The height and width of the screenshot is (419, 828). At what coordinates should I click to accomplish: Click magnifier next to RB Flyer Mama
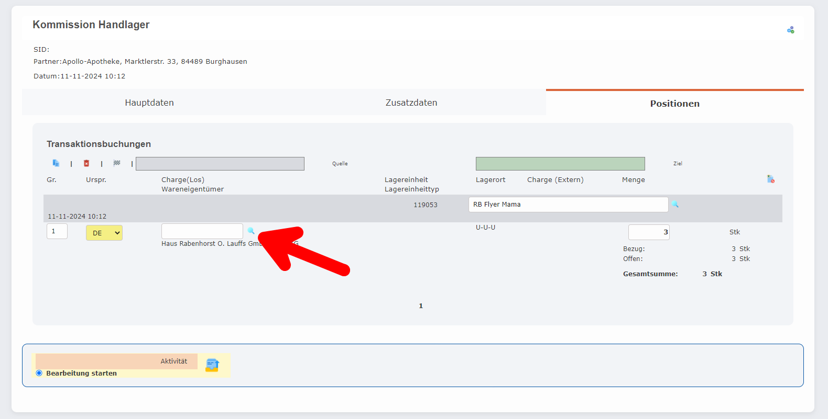[675, 204]
